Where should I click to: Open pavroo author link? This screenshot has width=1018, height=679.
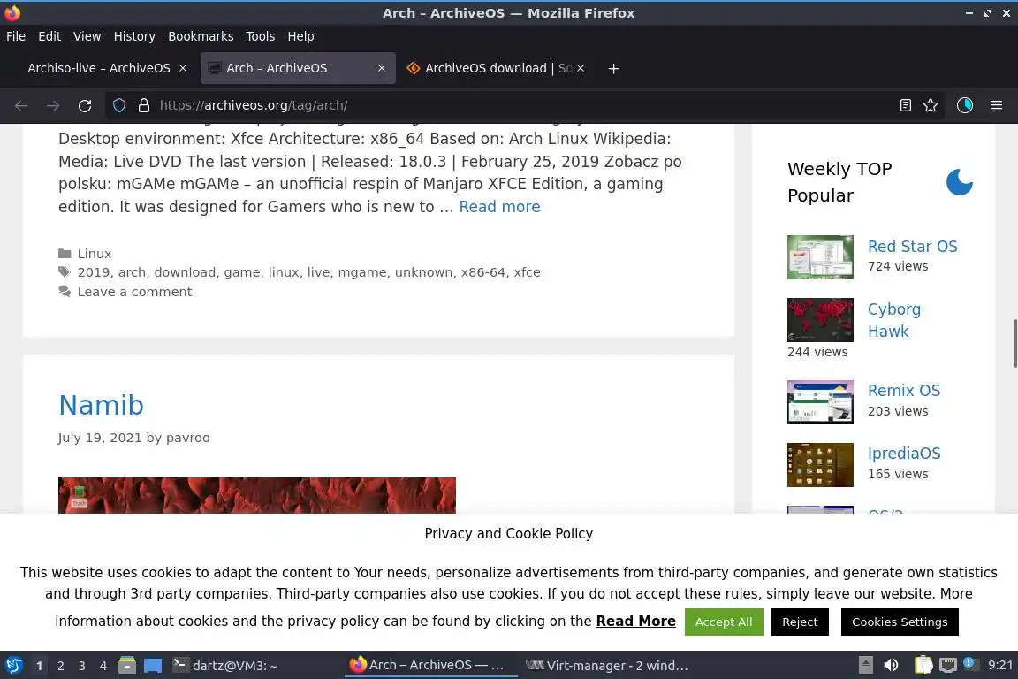click(x=187, y=438)
